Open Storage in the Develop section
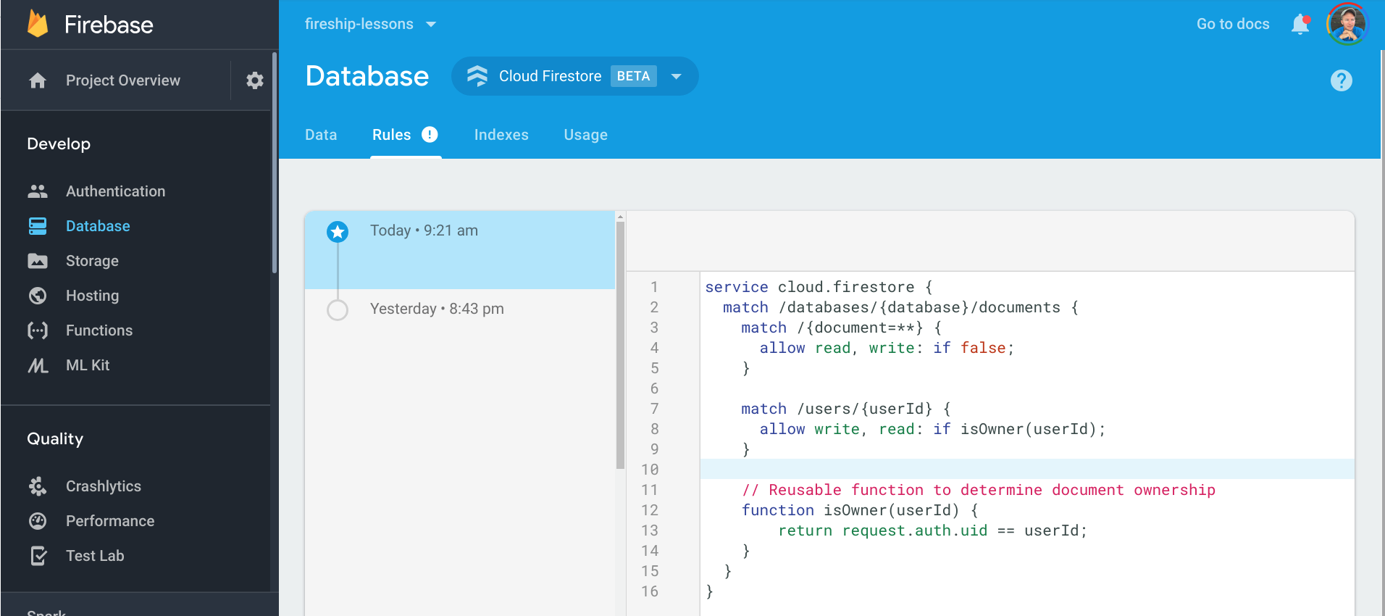Screen dimensions: 1385x616 [x=92, y=261]
